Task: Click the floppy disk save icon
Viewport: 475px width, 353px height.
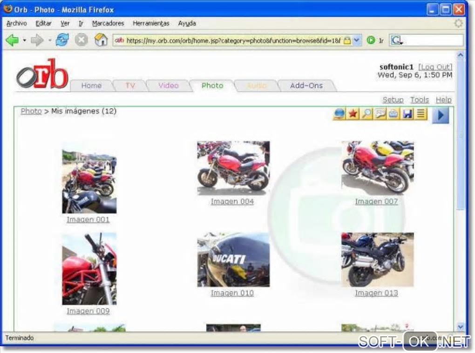Action: click(407, 114)
